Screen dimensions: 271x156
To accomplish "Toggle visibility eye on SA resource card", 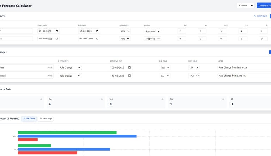I will click(223, 99).
